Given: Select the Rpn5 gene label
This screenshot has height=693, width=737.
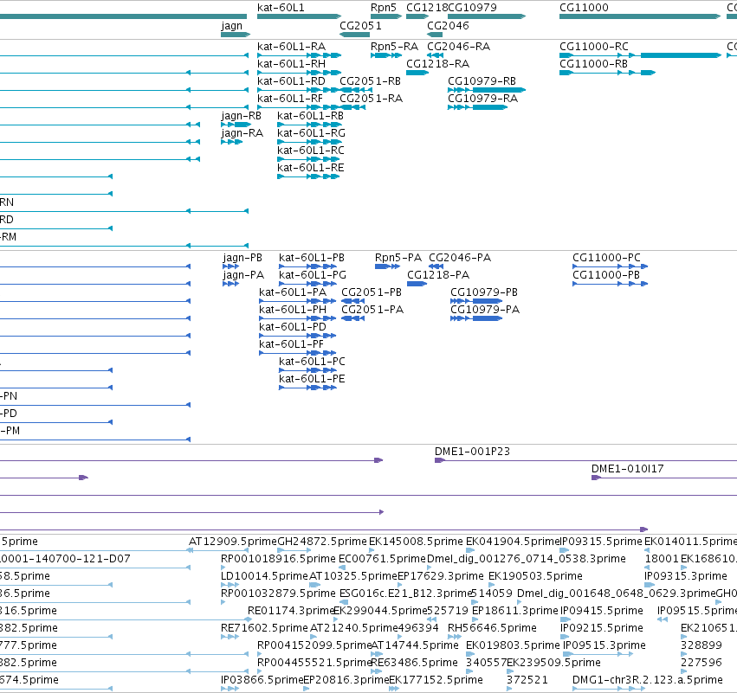Looking at the screenshot, I should [384, 8].
